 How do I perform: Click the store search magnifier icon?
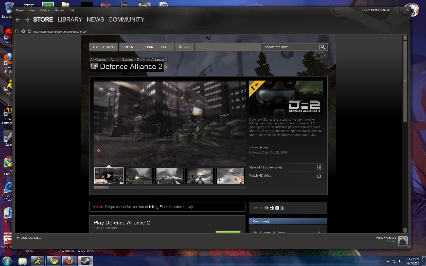323,47
